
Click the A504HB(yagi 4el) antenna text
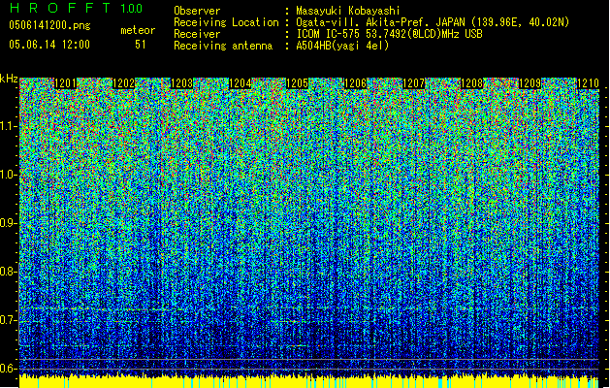point(342,46)
